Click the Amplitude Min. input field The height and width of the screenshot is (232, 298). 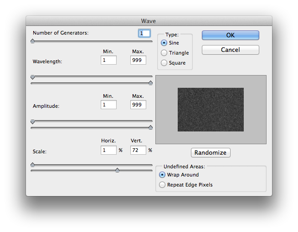[x=108, y=105]
